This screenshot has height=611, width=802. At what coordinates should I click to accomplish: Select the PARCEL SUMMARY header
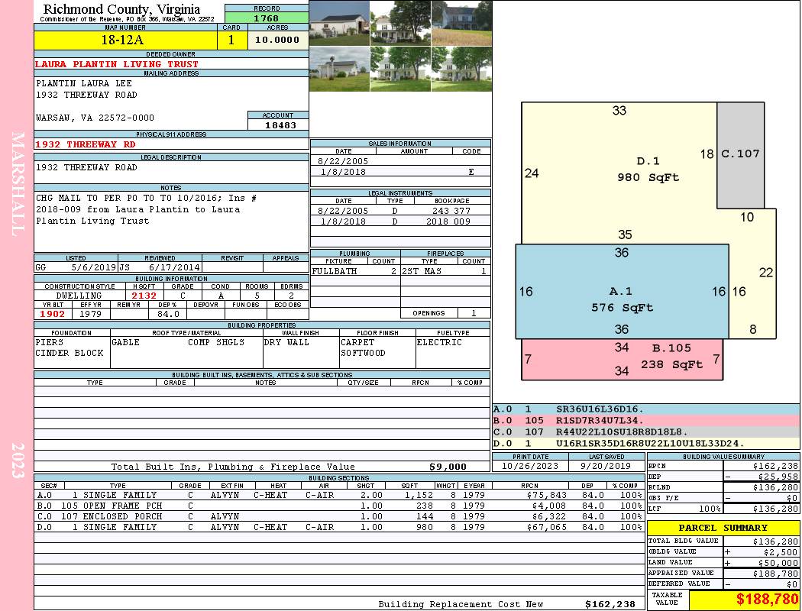723,528
